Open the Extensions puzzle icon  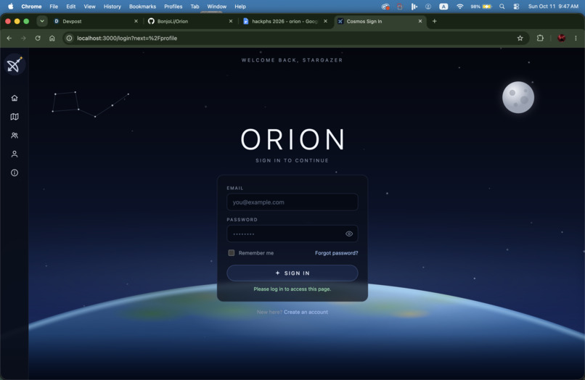click(540, 38)
